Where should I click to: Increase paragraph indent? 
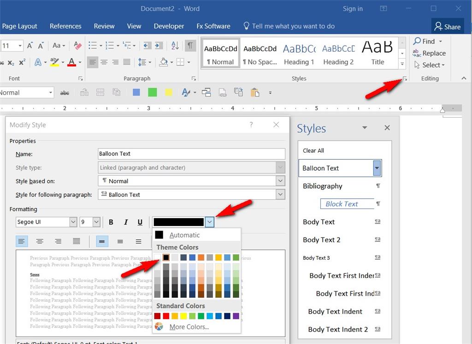coord(159,46)
